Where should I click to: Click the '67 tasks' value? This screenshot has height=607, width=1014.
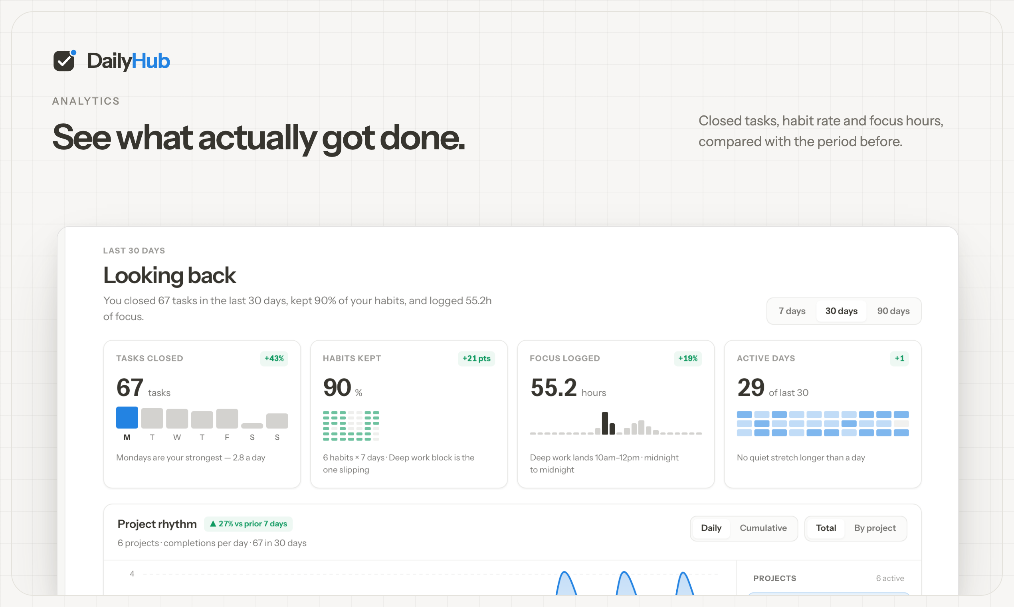point(143,387)
